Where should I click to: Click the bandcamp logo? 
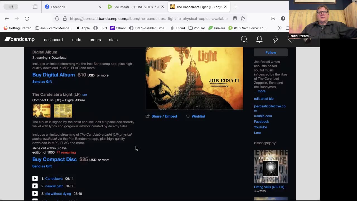pos(20,39)
